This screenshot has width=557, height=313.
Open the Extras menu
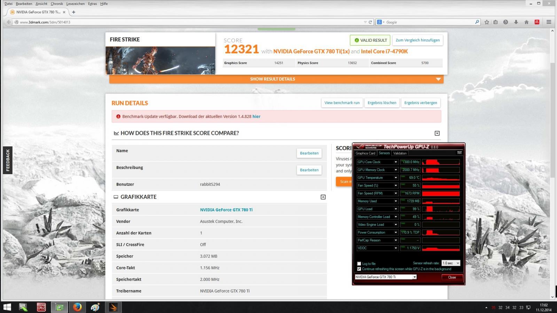[x=92, y=3]
